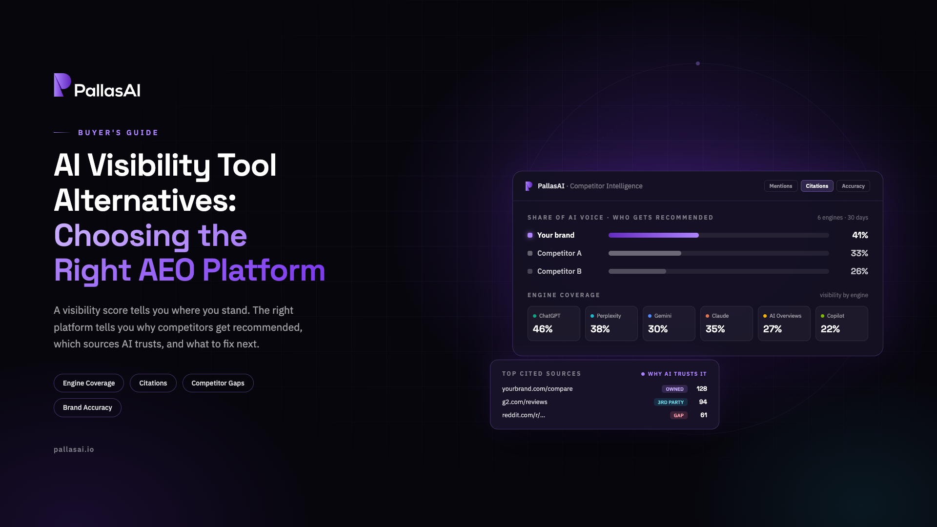Image resolution: width=937 pixels, height=527 pixels.
Task: Select the Copilot 22% engine card
Action: [x=842, y=324]
